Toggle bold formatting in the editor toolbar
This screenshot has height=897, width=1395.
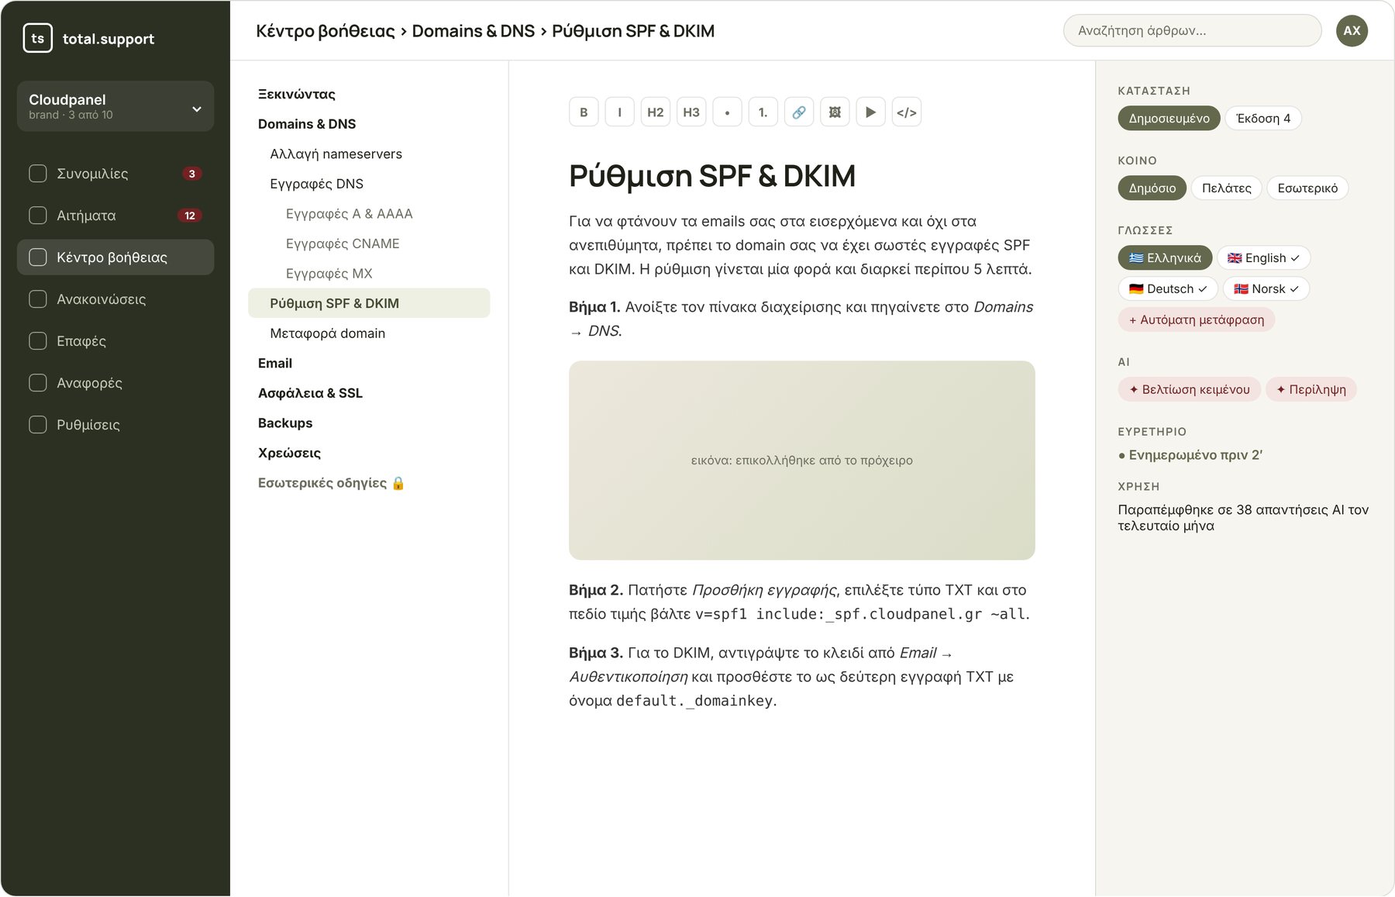click(x=584, y=112)
